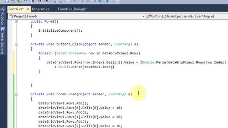The height and width of the screenshot is (128, 228).
Task: Open the button1_Click members dropdown
Action: coord(187,16)
